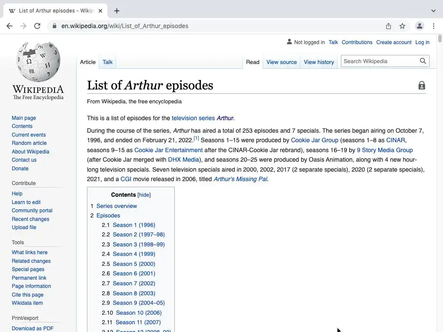Screen dimensions: 443x332
Task: Switch to the Article tab
Action: coord(87,62)
